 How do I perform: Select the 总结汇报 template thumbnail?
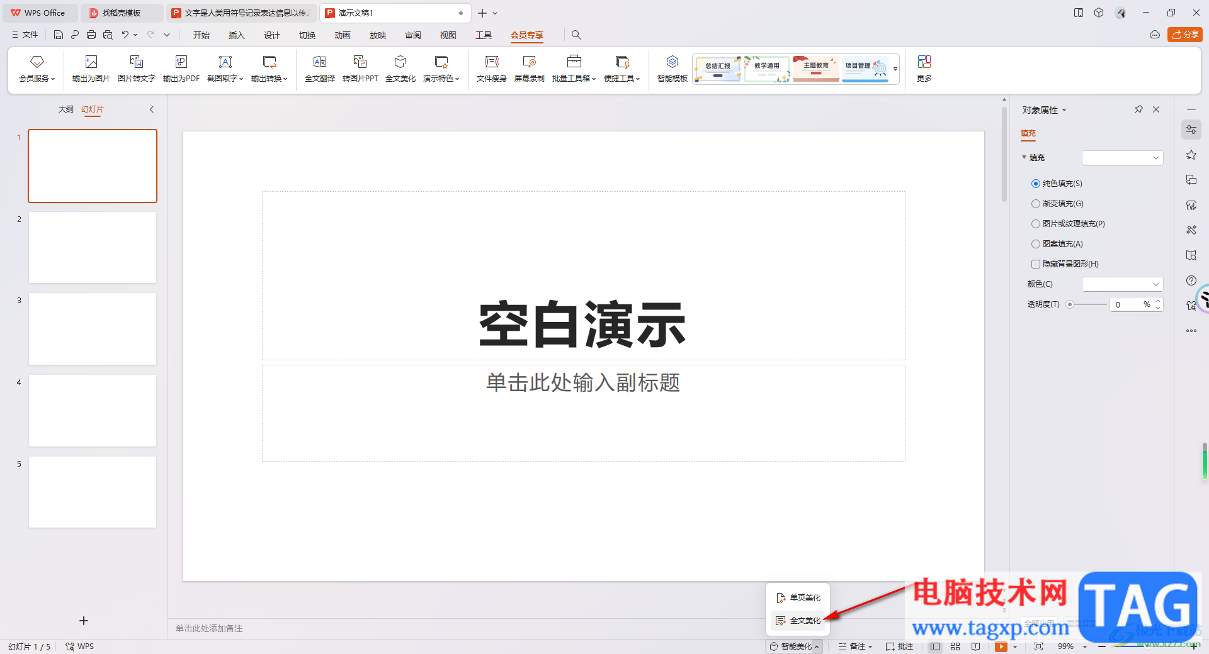(x=717, y=69)
